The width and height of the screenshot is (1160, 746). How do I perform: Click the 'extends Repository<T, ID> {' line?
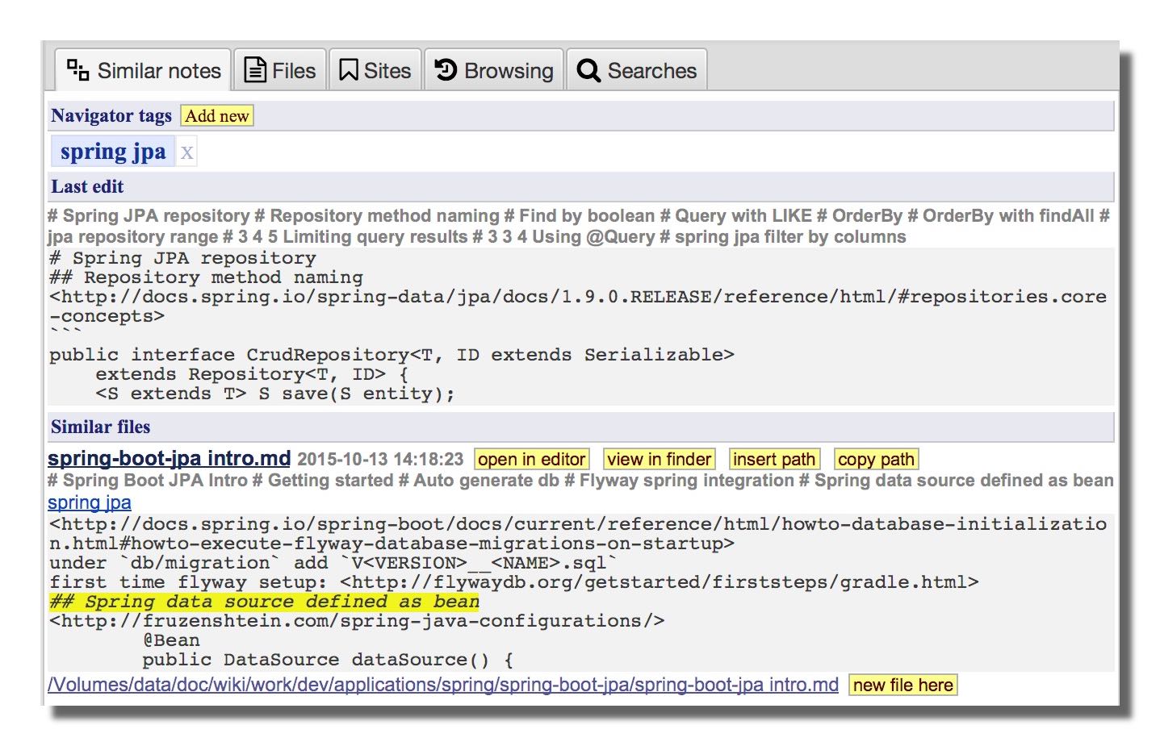pyautogui.click(x=252, y=374)
